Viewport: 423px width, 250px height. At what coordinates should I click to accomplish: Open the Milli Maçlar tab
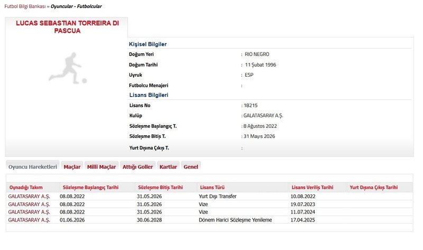tap(102, 166)
